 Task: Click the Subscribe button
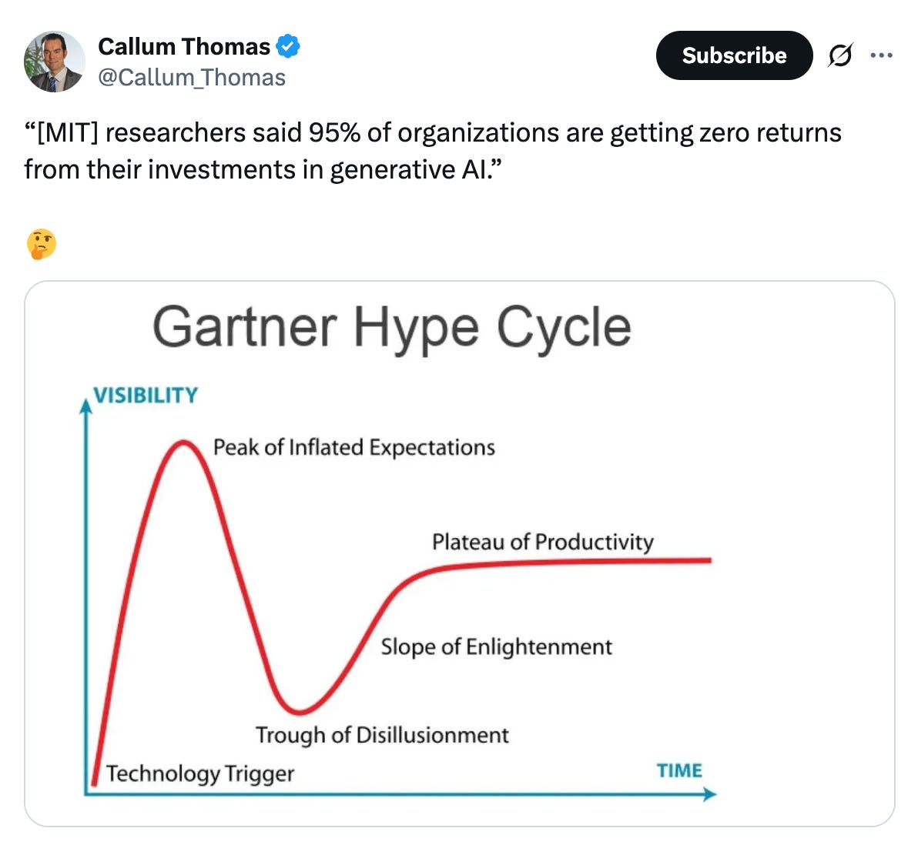point(733,55)
